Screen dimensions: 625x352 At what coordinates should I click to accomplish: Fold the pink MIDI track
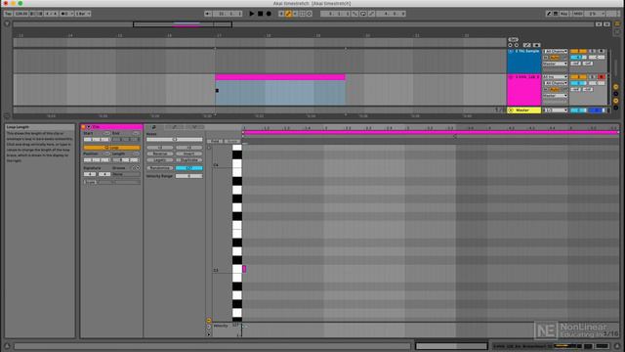click(511, 76)
